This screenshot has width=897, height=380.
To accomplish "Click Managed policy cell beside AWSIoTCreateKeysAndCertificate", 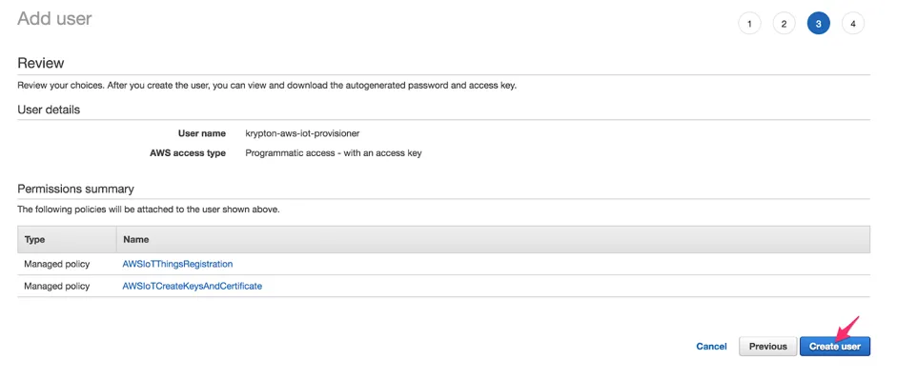I will (x=56, y=286).
